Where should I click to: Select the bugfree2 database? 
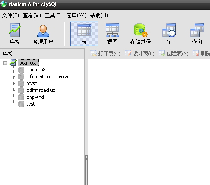[36, 70]
